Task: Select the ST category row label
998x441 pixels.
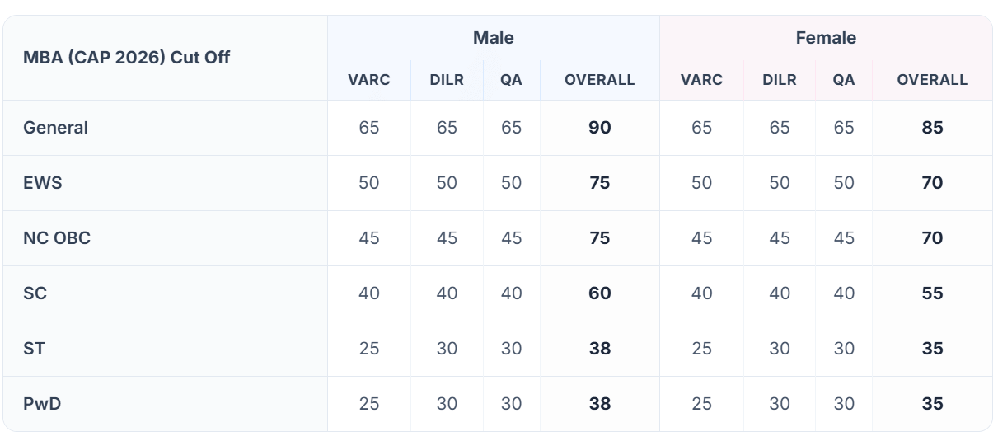Action: pos(34,349)
